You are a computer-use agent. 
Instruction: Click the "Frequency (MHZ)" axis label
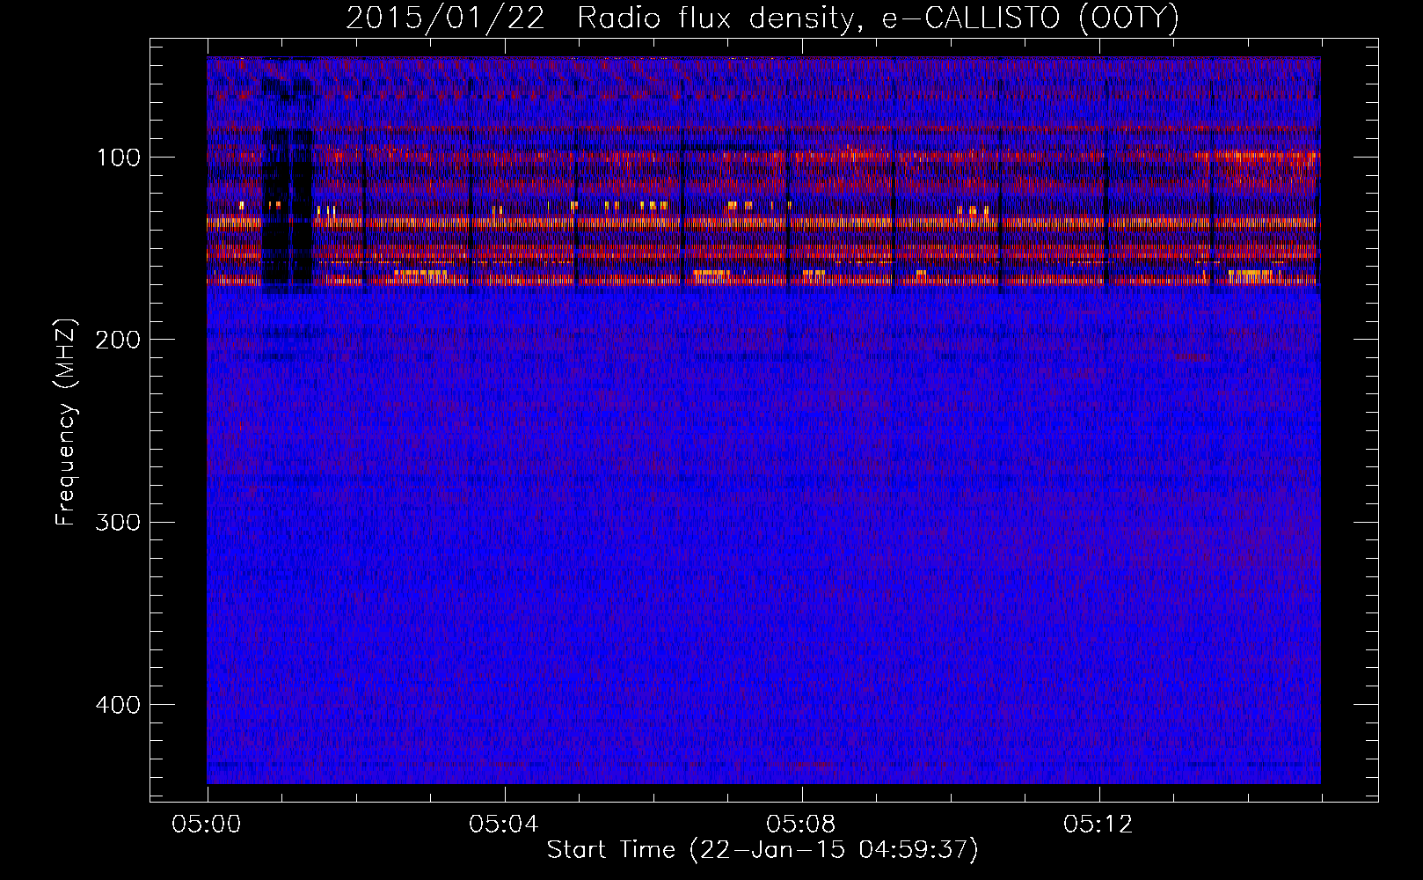66,422
